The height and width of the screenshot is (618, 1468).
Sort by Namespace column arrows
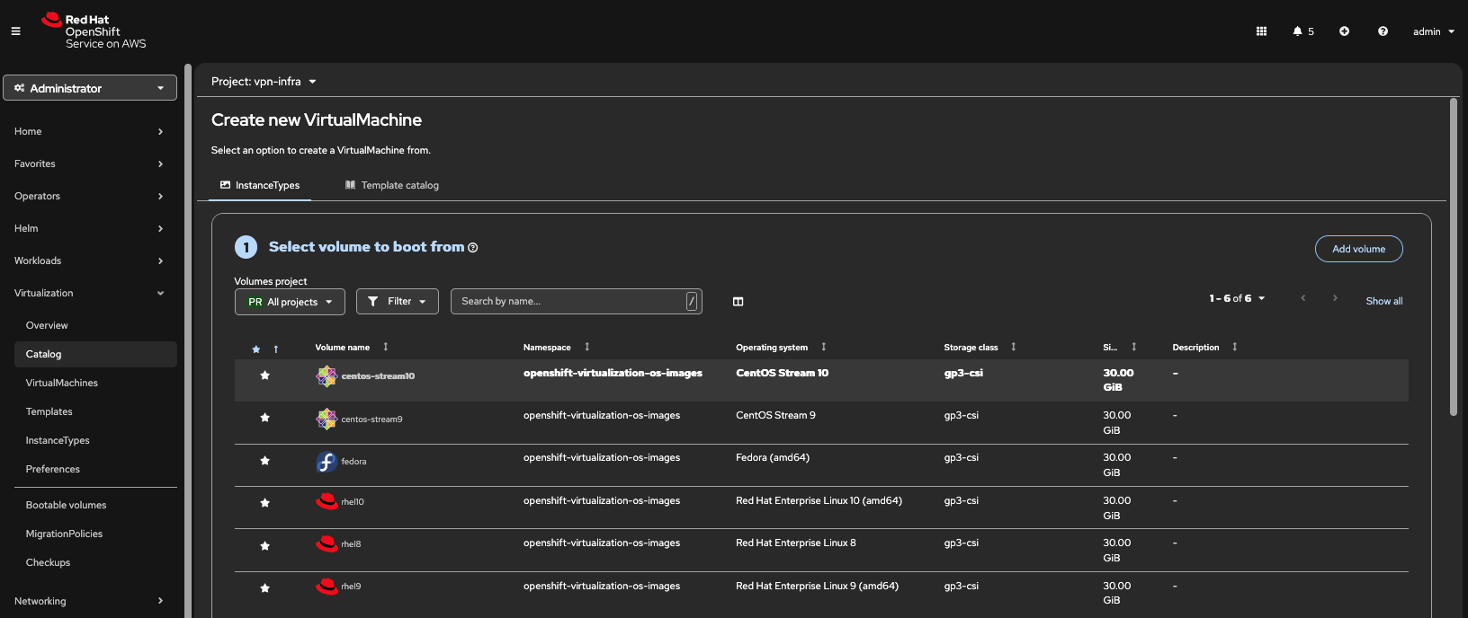587,347
